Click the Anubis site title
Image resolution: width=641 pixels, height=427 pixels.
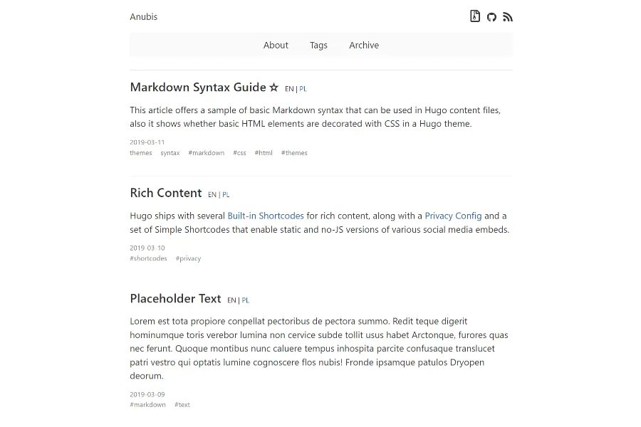click(143, 16)
